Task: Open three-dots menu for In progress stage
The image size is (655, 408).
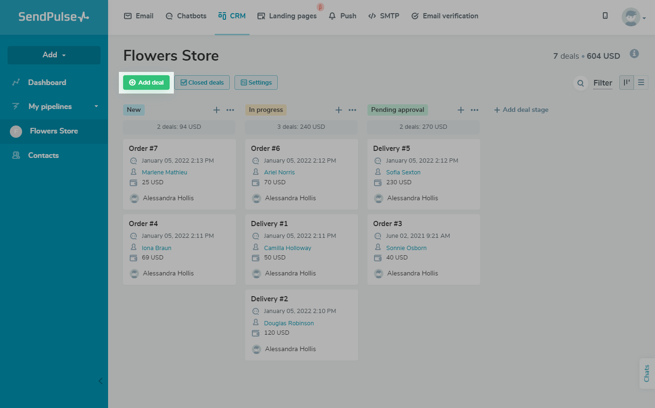Action: (x=352, y=110)
